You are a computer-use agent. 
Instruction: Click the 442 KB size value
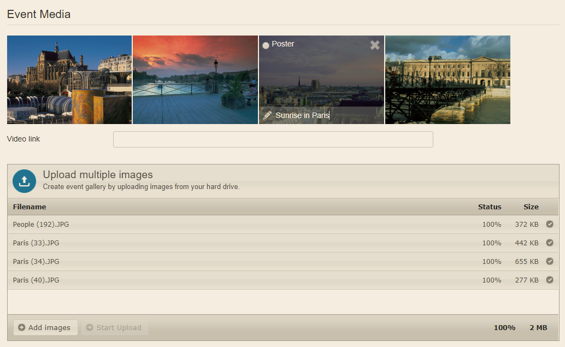pos(526,243)
